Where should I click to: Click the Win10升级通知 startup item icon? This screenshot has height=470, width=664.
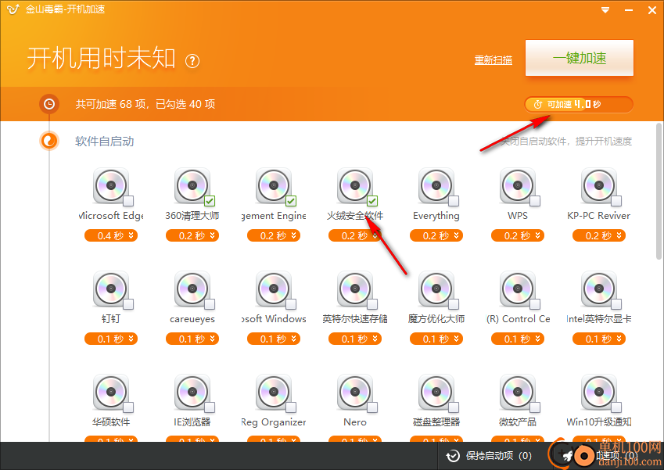pos(599,392)
